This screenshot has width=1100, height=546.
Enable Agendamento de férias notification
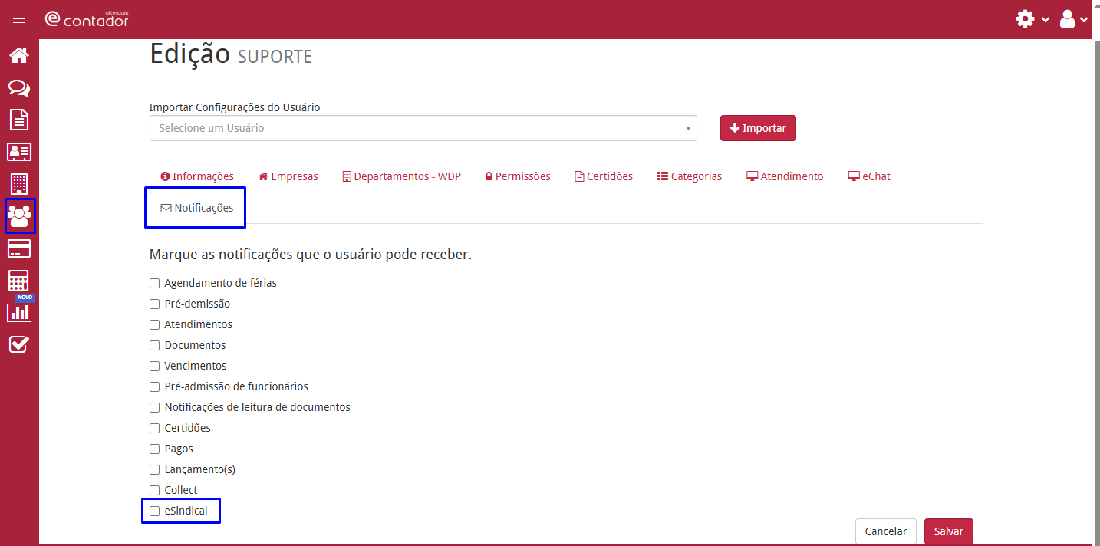pyautogui.click(x=154, y=283)
